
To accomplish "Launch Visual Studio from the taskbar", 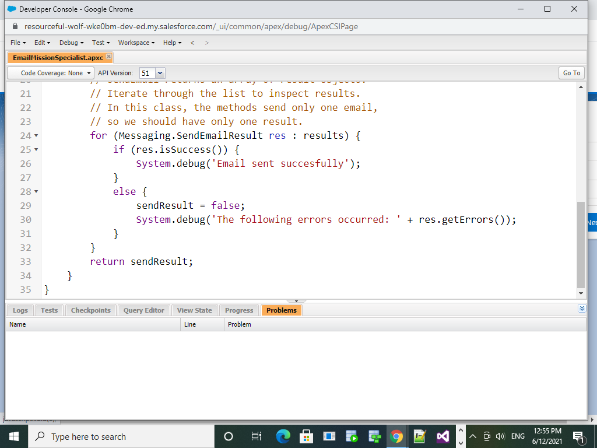I will (443, 436).
